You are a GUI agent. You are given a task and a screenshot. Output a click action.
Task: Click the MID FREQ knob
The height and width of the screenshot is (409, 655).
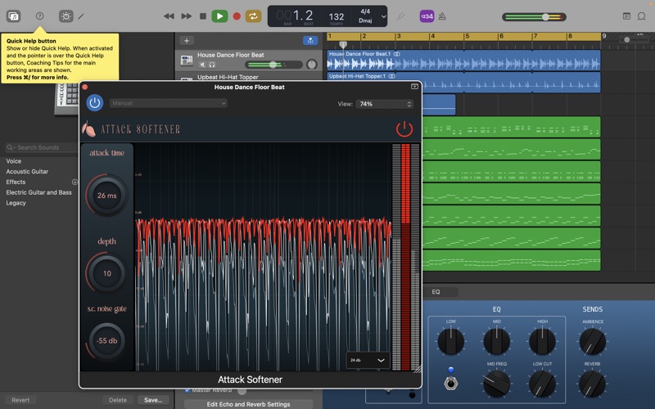[x=497, y=383]
